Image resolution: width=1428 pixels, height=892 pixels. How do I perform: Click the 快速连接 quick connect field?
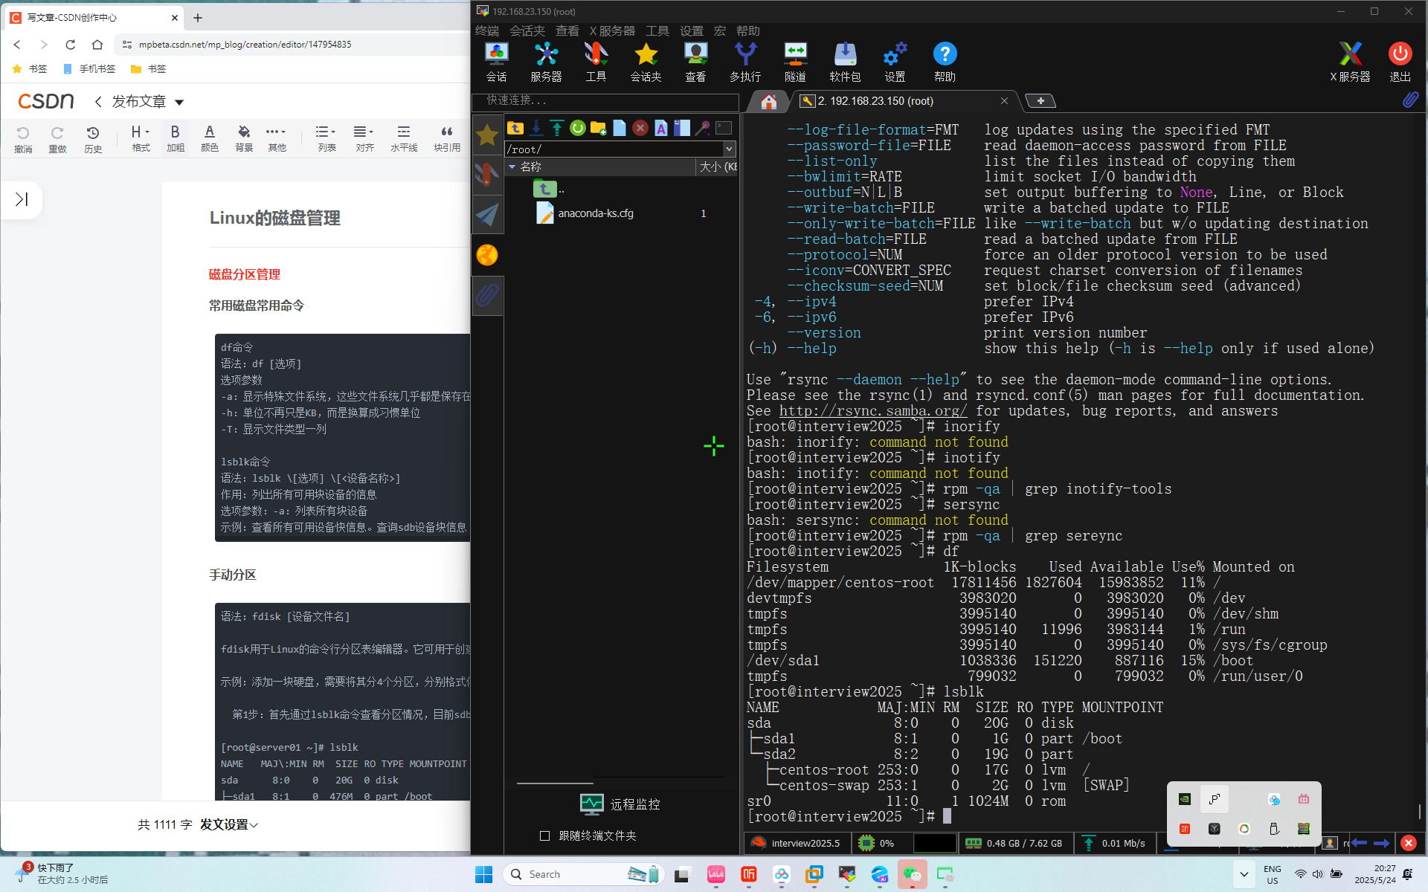[606, 100]
